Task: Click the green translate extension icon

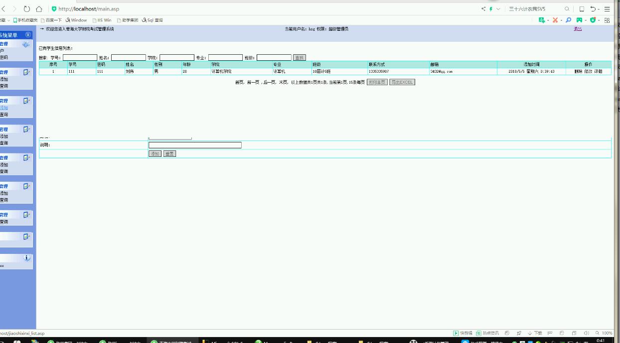Action: pyautogui.click(x=542, y=20)
